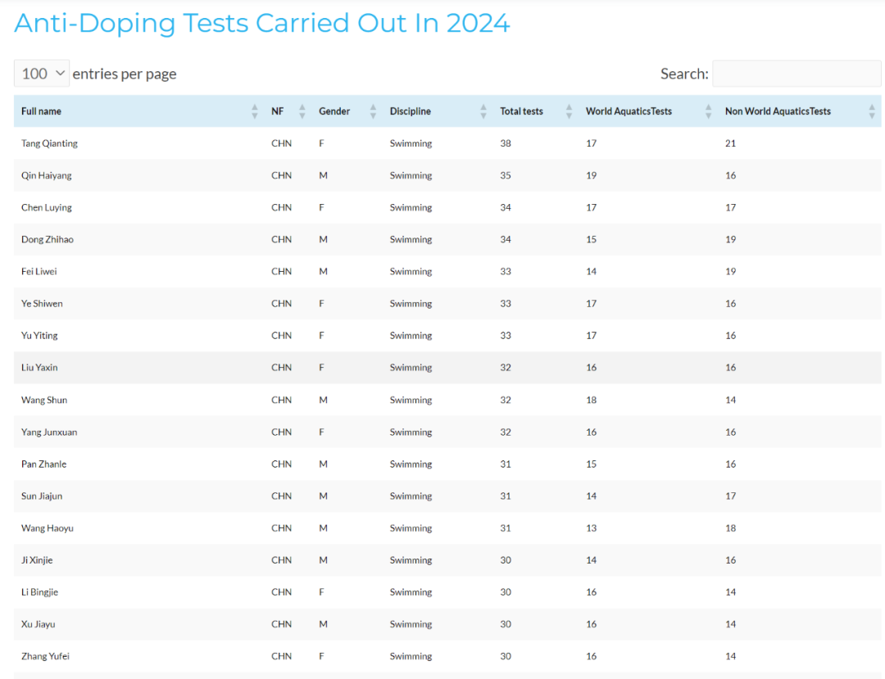Click the Search input field

[796, 74]
